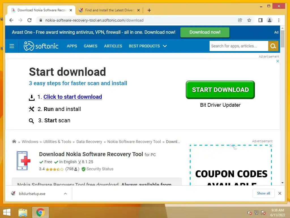Open Nokia Software Recovery Tool breadcrumb
The image size is (290, 218).
(x=134, y=142)
